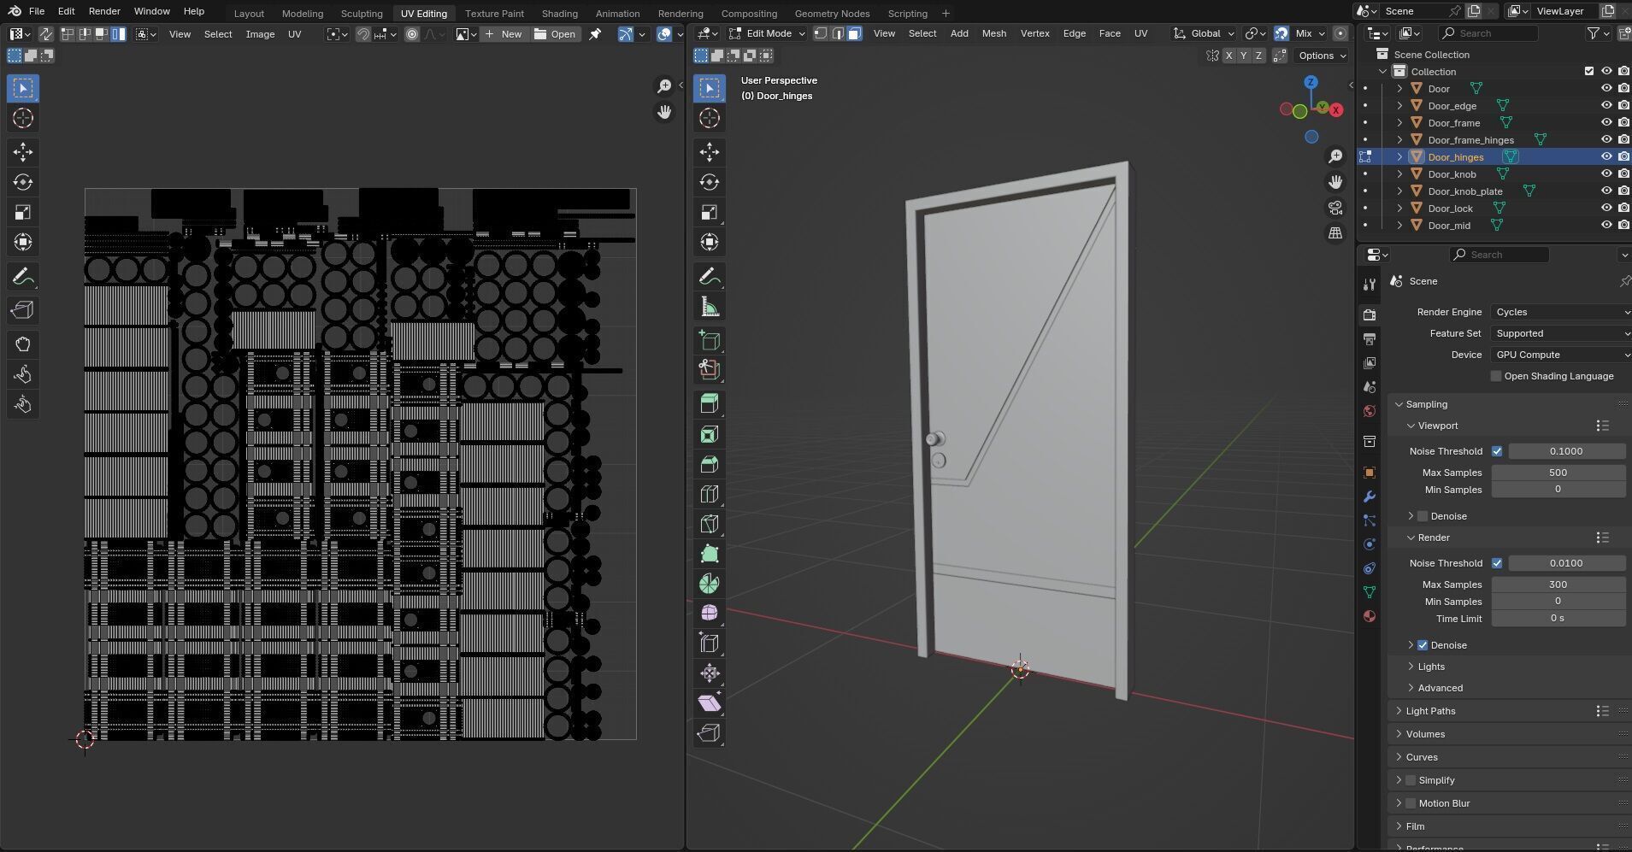Select the Measure tool in 3D viewport
The image size is (1632, 852).
pos(709,307)
